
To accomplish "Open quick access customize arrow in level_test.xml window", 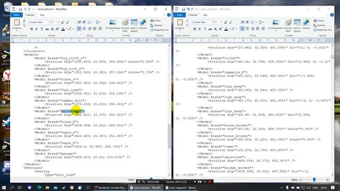I will point(33,10).
